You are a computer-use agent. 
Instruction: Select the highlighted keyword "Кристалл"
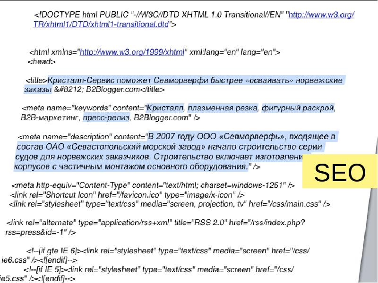point(165,109)
